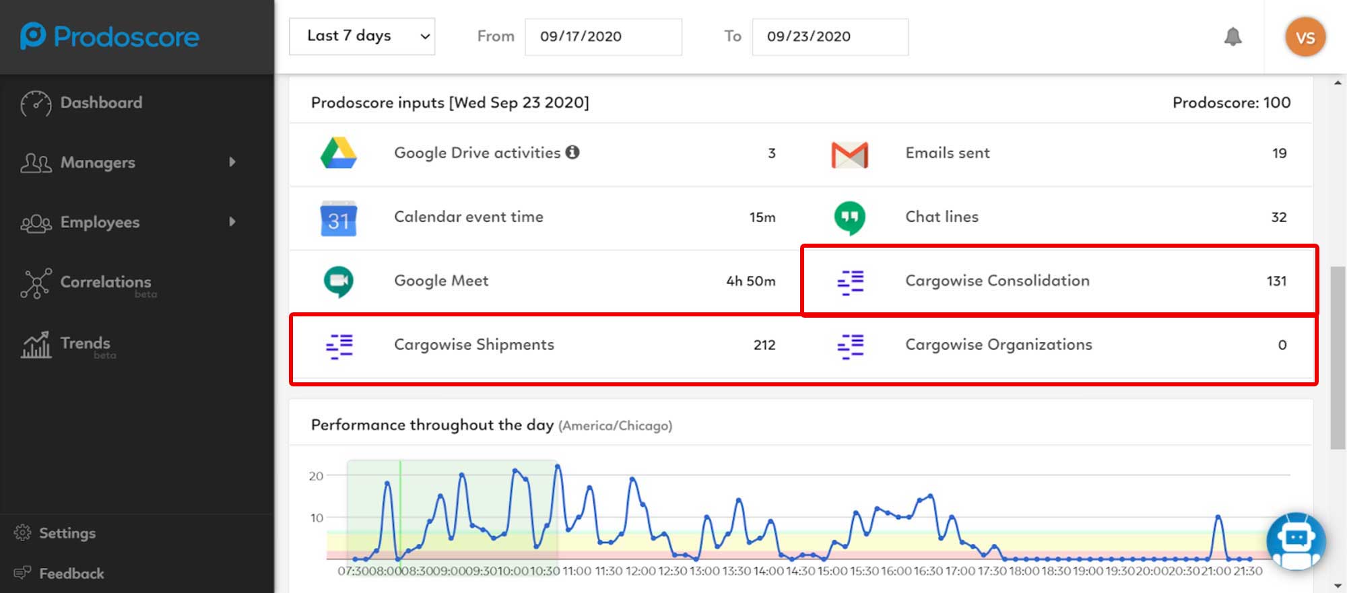The height and width of the screenshot is (593, 1347).
Task: Click the Prodoscore inputs date heading
Action: point(450,102)
